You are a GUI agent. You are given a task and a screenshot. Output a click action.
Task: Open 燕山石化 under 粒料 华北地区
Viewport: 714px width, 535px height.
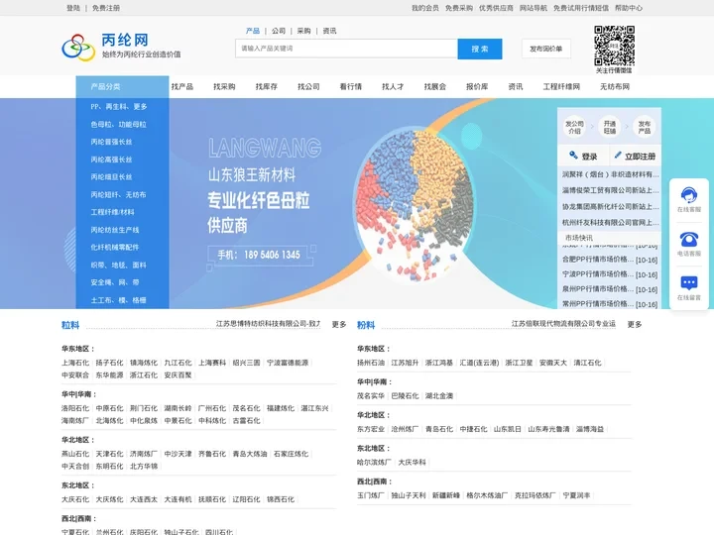tap(75, 454)
